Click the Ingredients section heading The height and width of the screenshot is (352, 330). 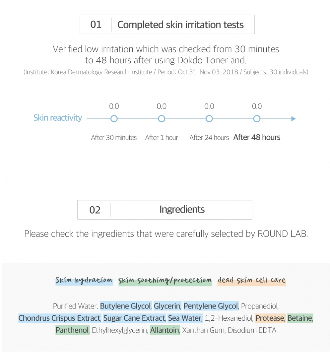(182, 210)
